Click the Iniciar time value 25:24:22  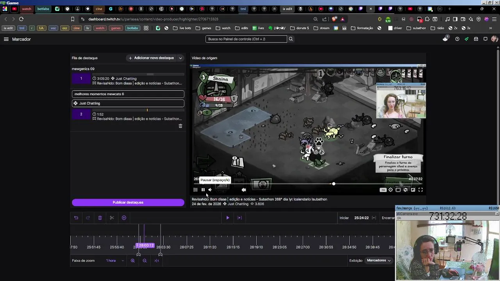click(361, 218)
